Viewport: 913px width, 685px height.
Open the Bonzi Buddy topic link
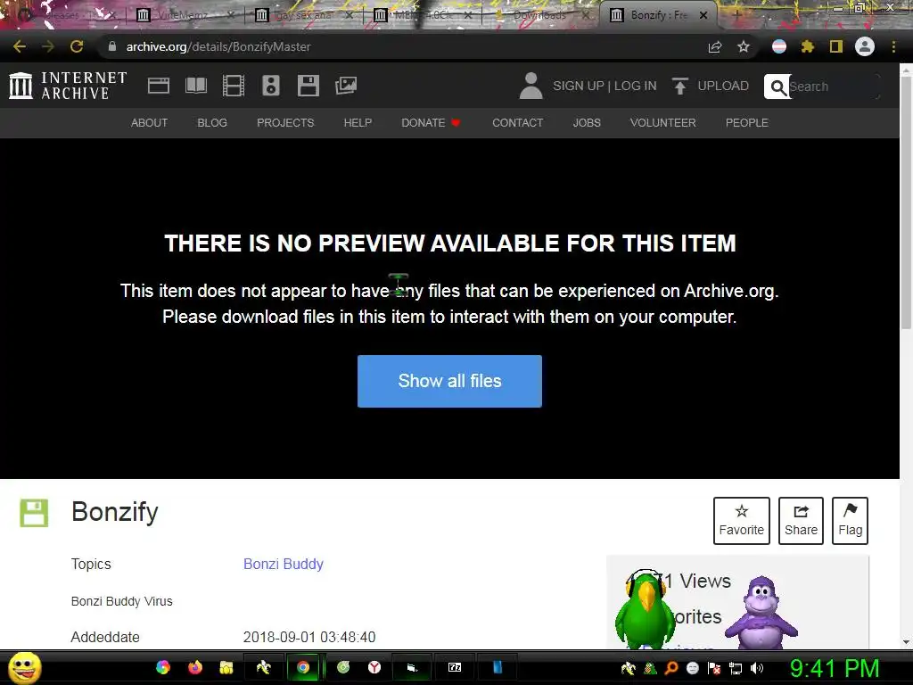click(x=283, y=564)
